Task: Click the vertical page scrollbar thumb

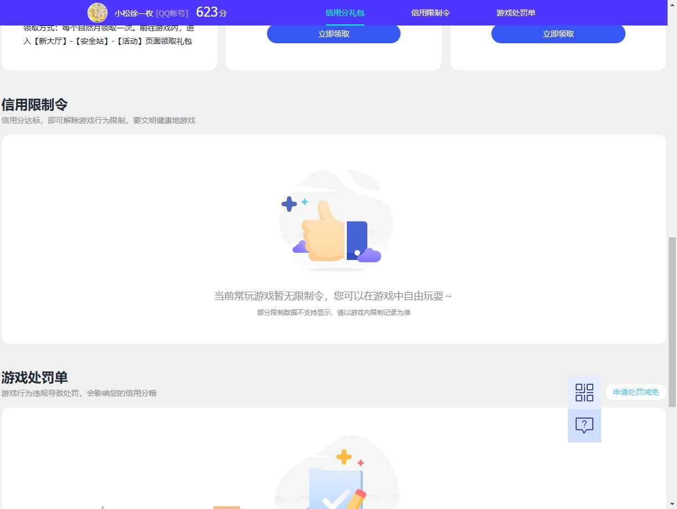Action: coord(673,322)
